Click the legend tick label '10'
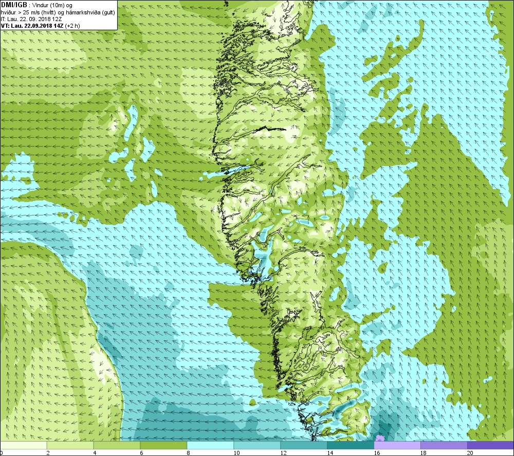Image resolution: width=514 pixels, height=456 pixels. (x=236, y=453)
